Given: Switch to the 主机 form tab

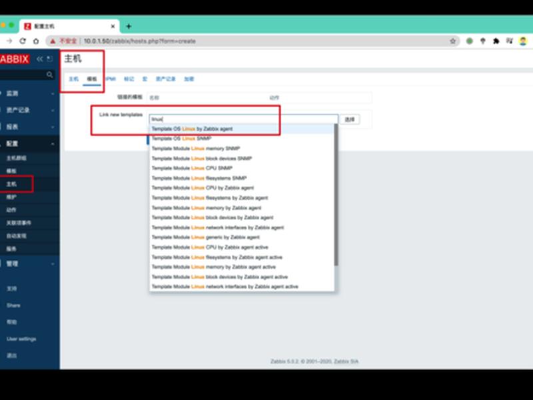Looking at the screenshot, I should [74, 79].
